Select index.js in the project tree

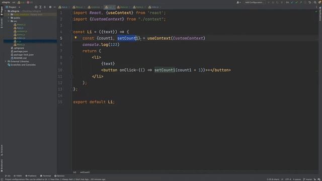[x=19, y=38]
